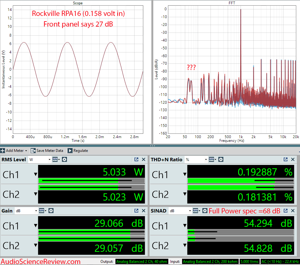
Task: Click THD+N Ch1 reading 0.192887 %
Action: pos(265,172)
